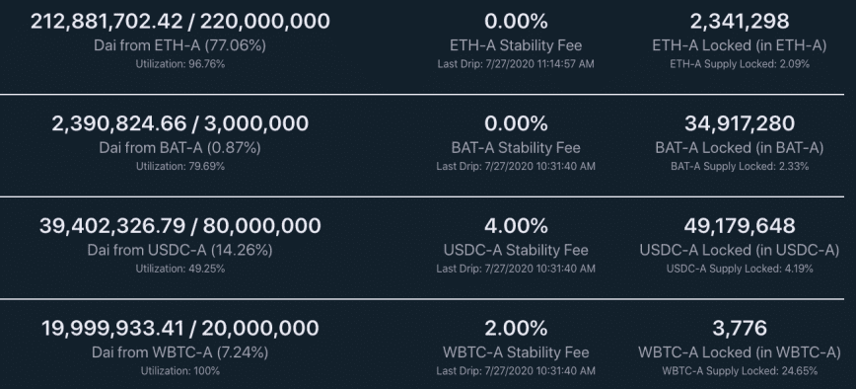Select the ETH-A Stability Fee label

[516, 45]
